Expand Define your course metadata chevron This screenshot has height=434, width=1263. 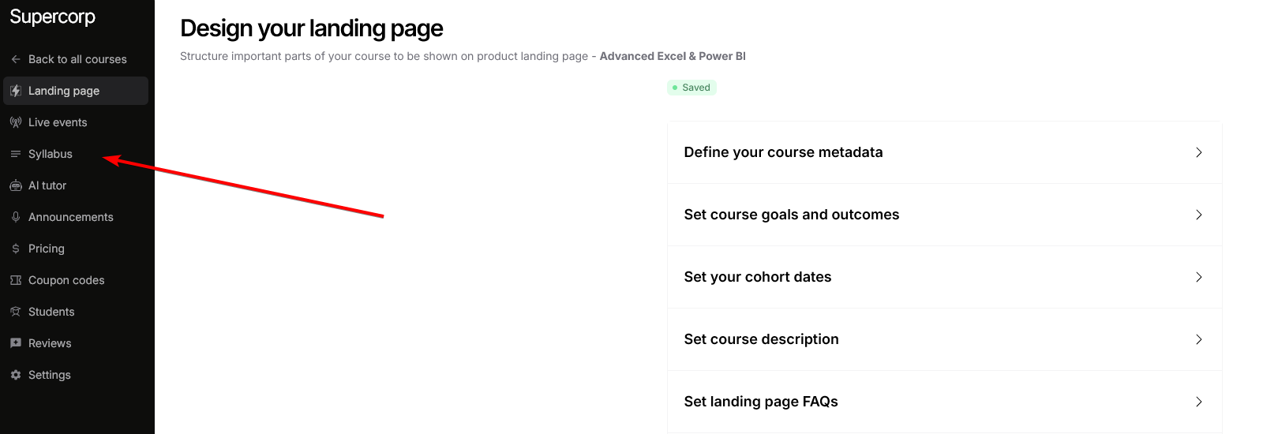[1198, 152]
